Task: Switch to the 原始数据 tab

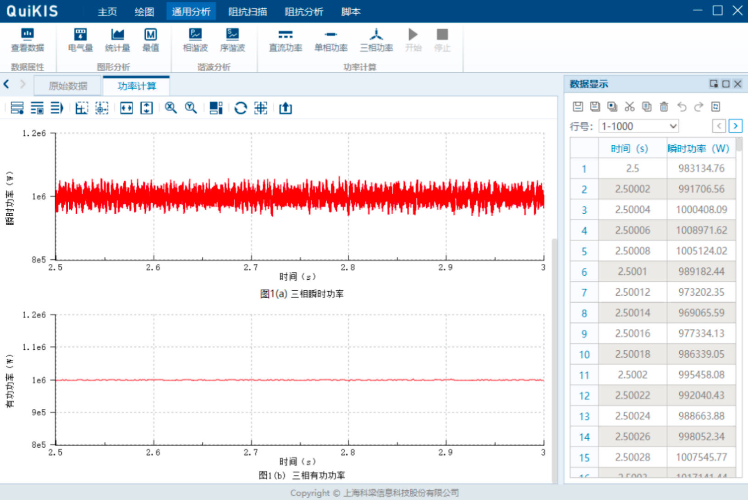Action: click(68, 86)
